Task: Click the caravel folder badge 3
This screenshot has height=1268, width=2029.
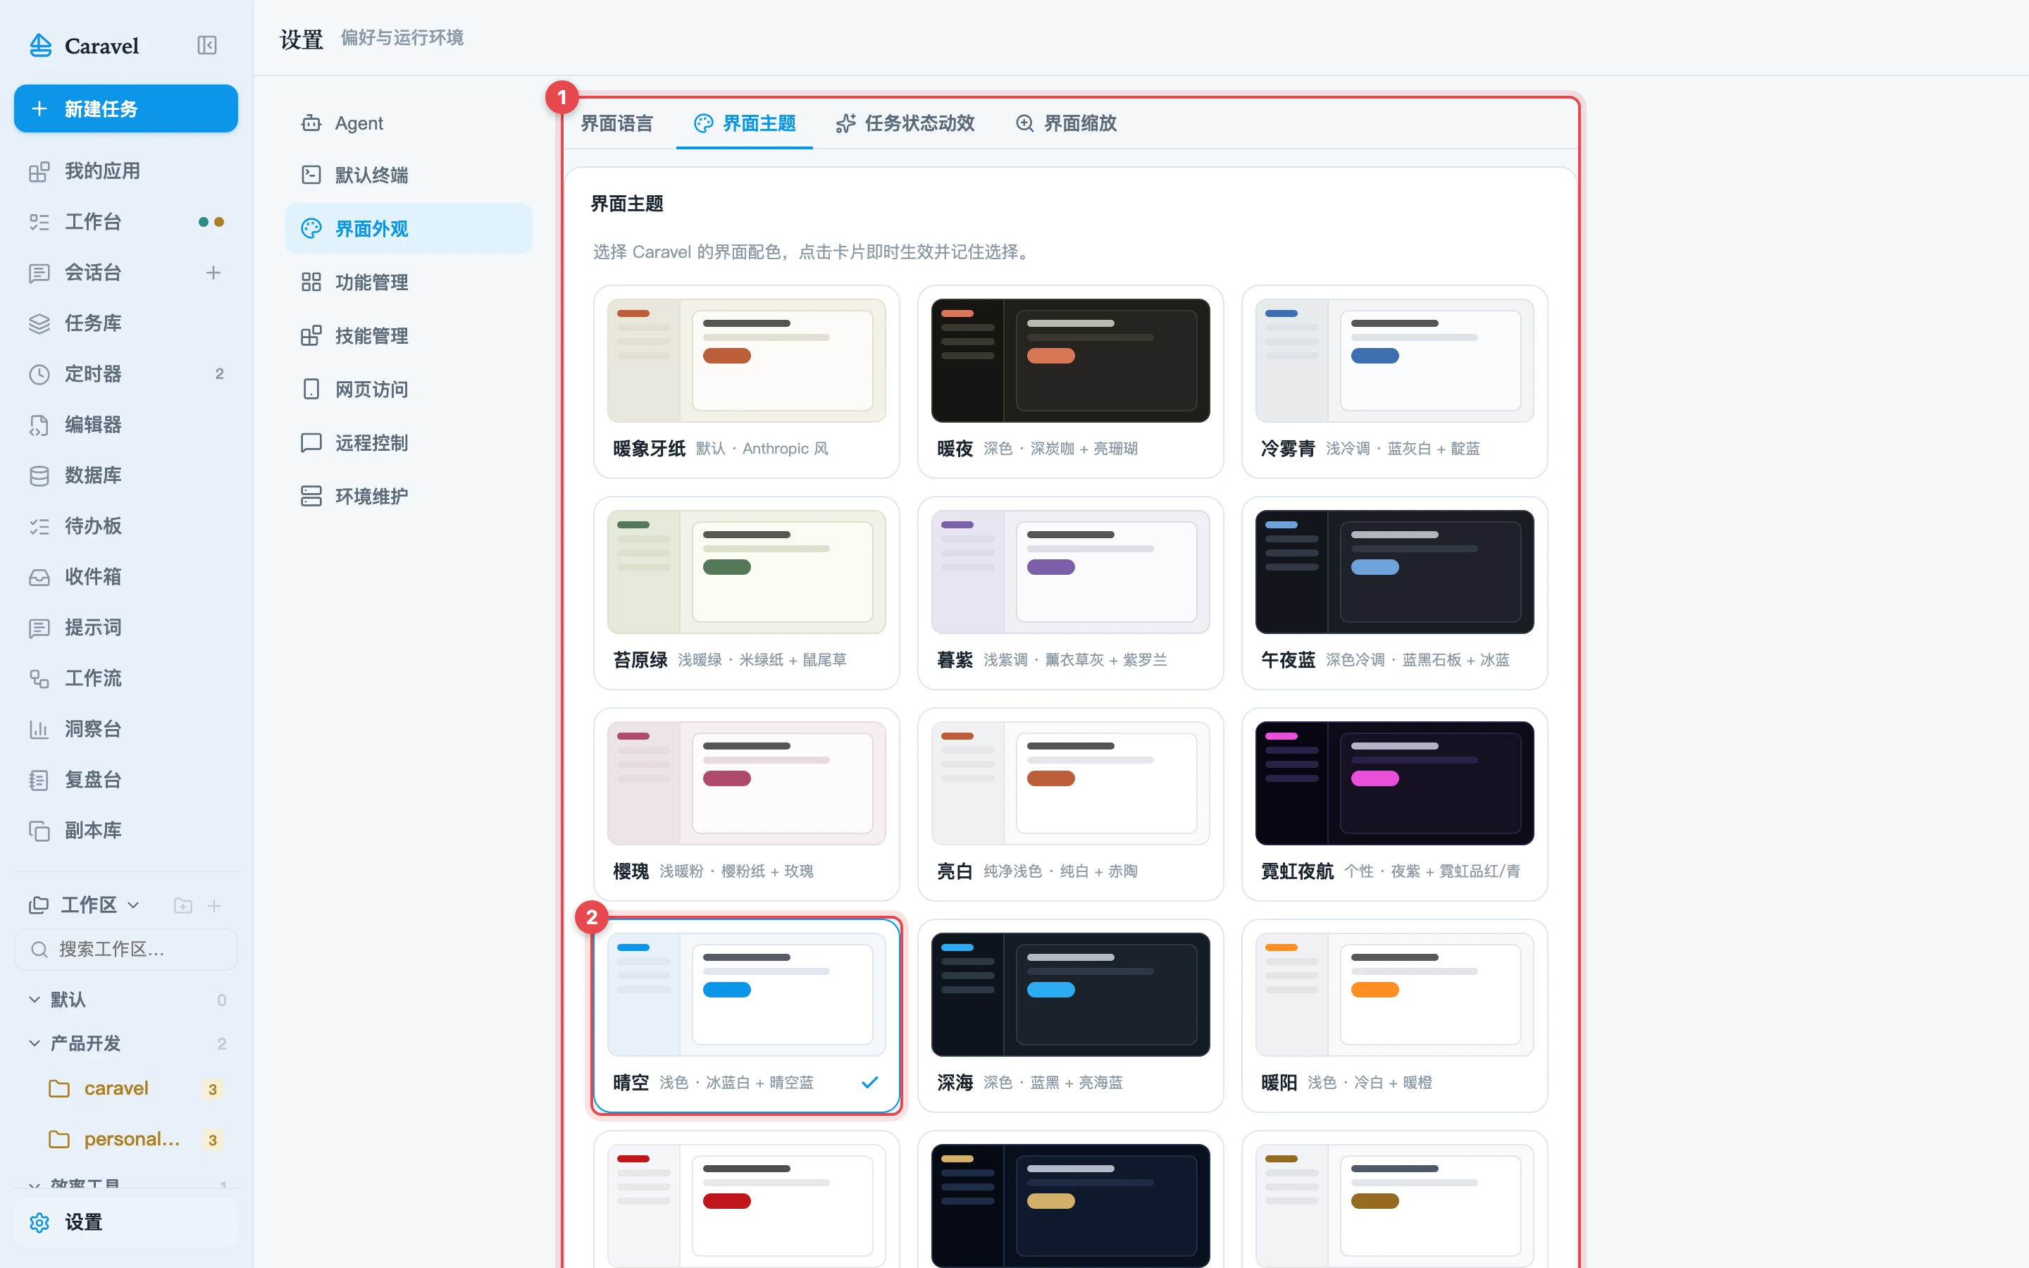Action: pos(212,1089)
